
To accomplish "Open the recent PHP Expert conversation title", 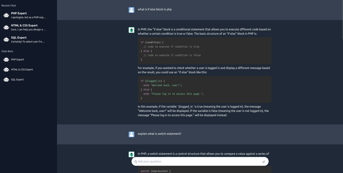I will [19, 13].
